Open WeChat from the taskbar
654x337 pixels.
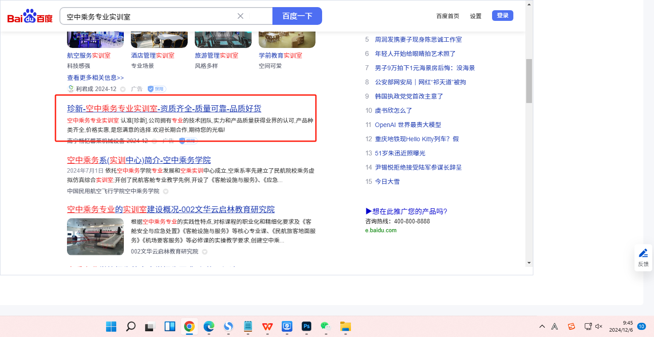[x=326, y=326]
